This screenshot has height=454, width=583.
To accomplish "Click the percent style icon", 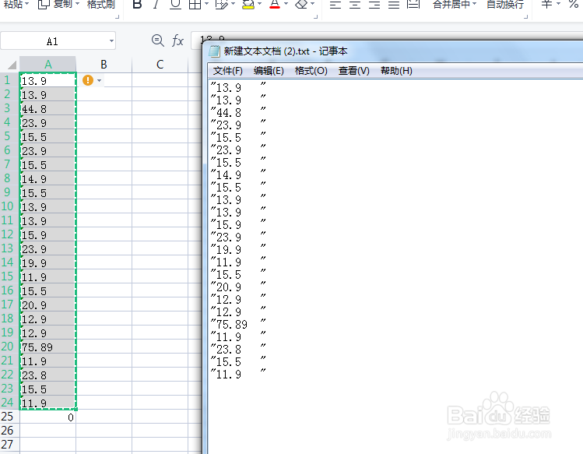I will (x=573, y=5).
